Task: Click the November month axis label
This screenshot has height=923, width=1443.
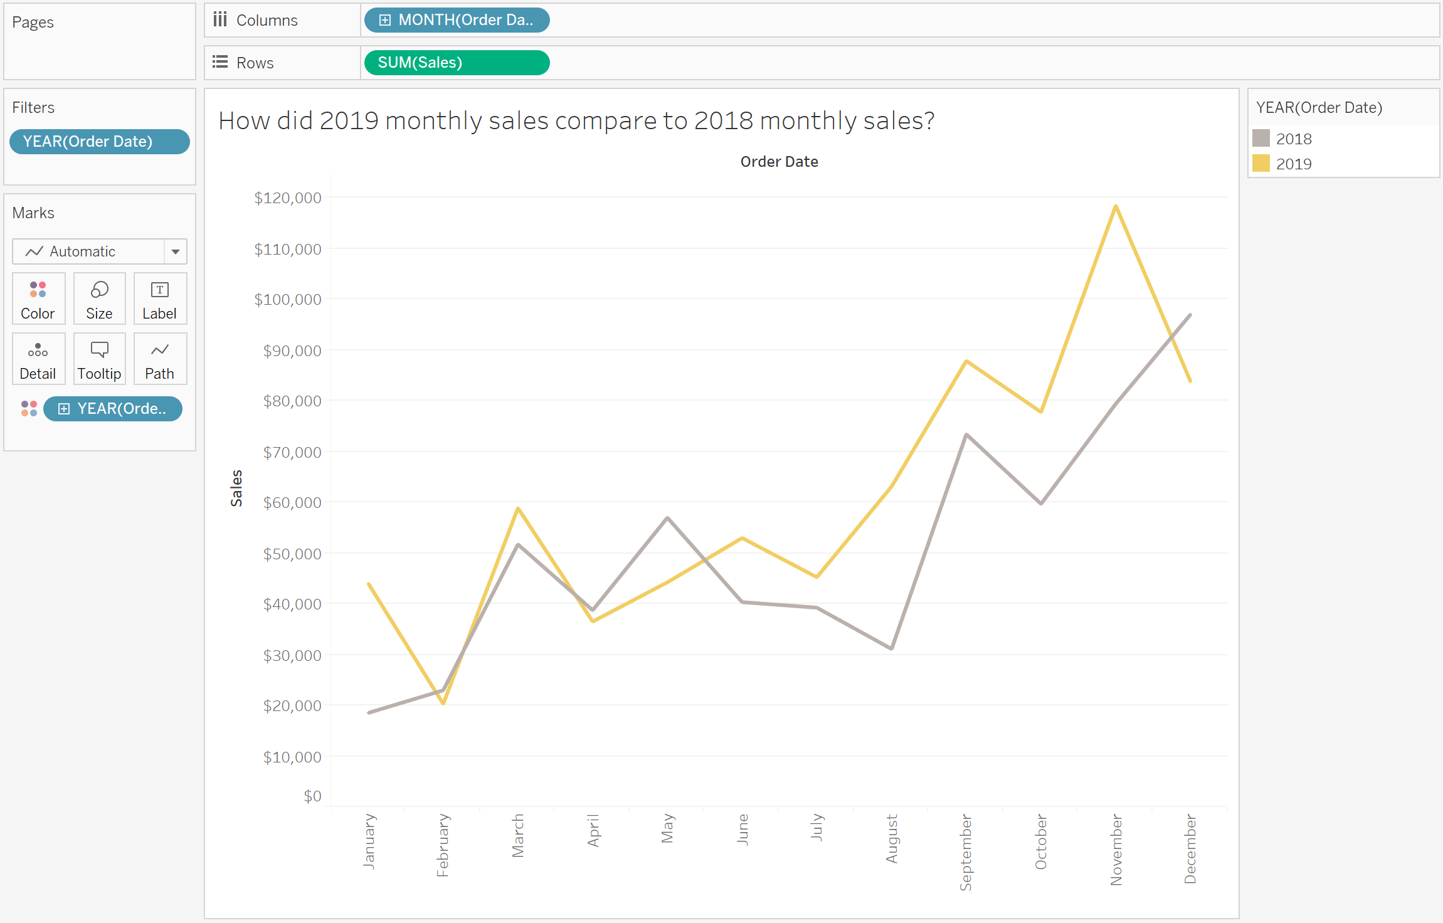Action: pos(1116,850)
